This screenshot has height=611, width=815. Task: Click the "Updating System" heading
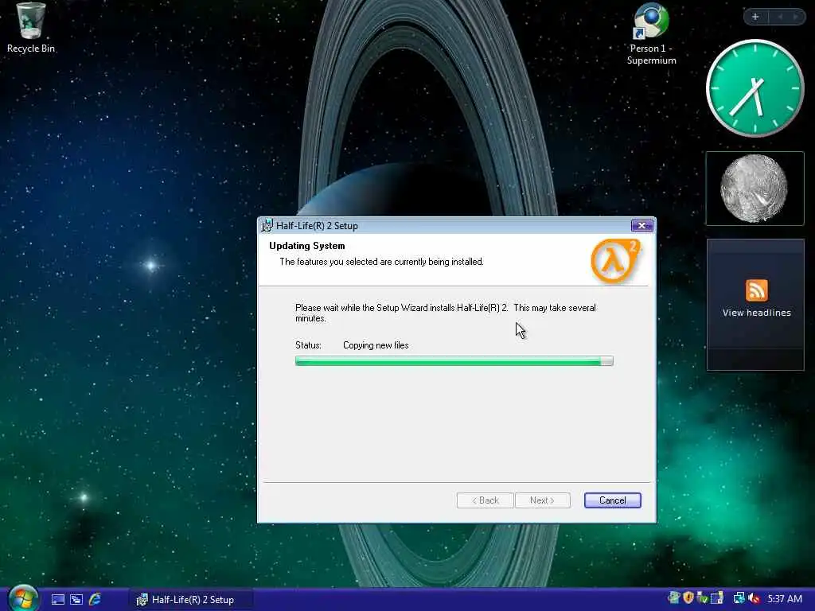307,246
